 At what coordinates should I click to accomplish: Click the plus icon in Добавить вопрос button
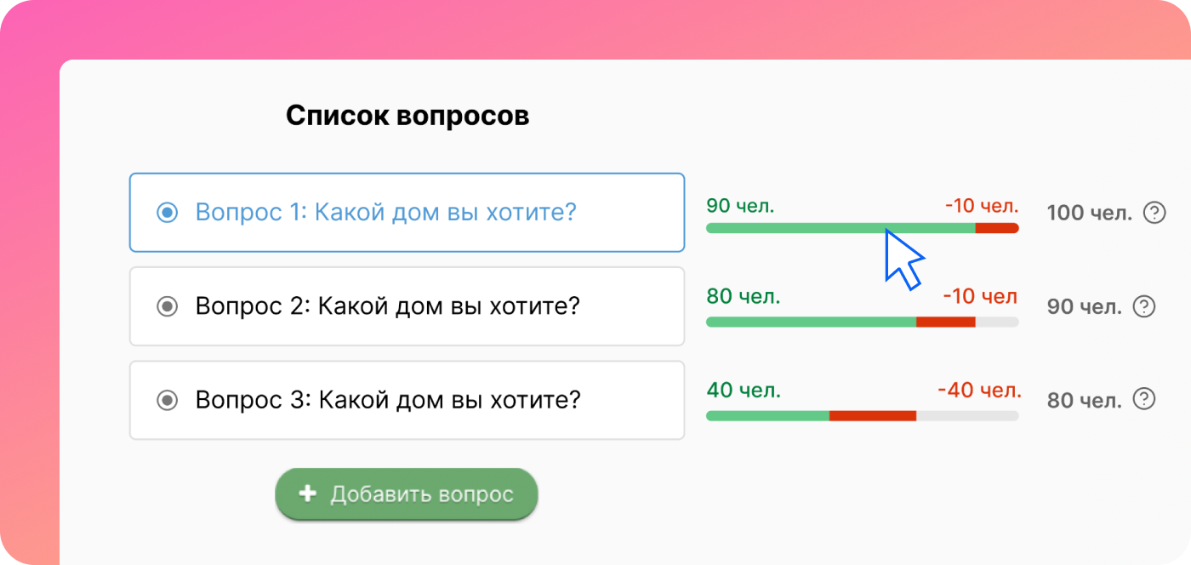307,494
